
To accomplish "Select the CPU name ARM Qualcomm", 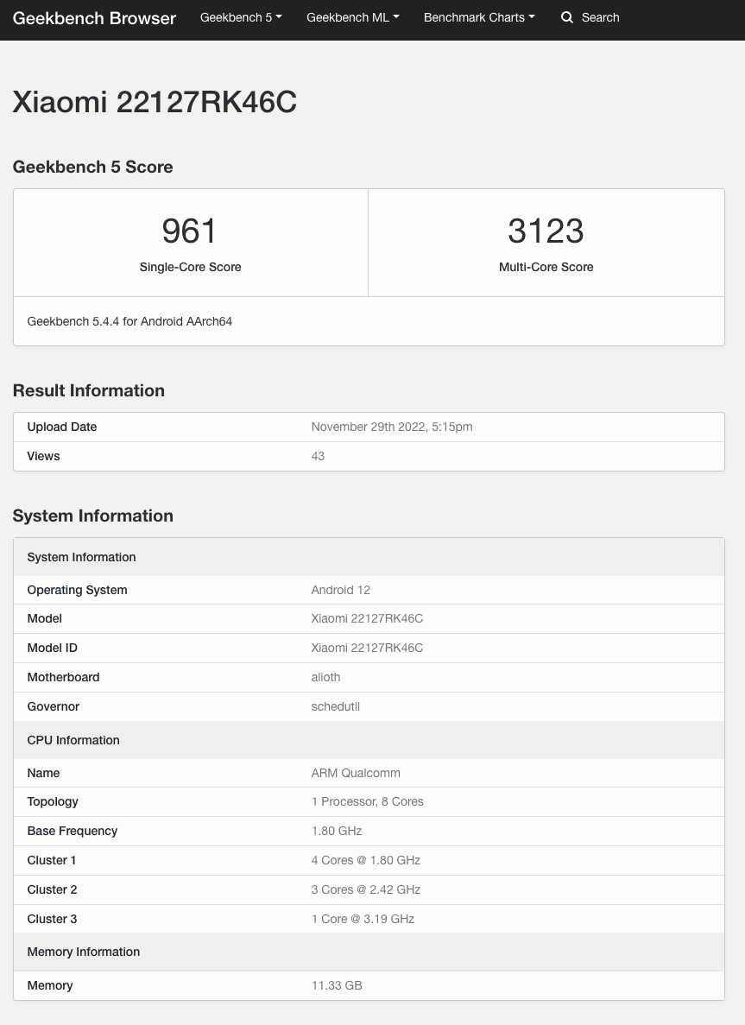I will point(356,773).
